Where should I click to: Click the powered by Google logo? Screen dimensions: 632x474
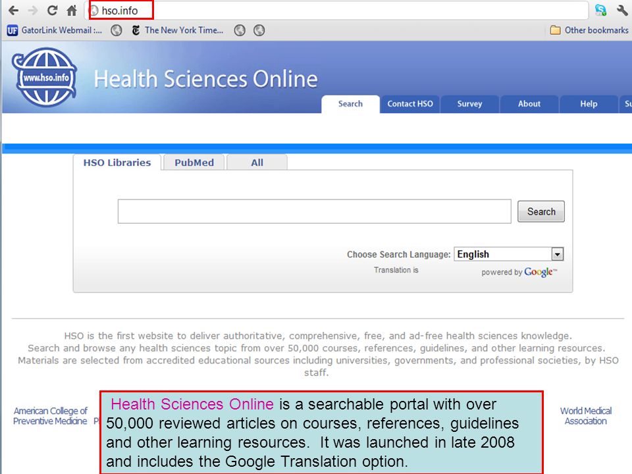(519, 272)
